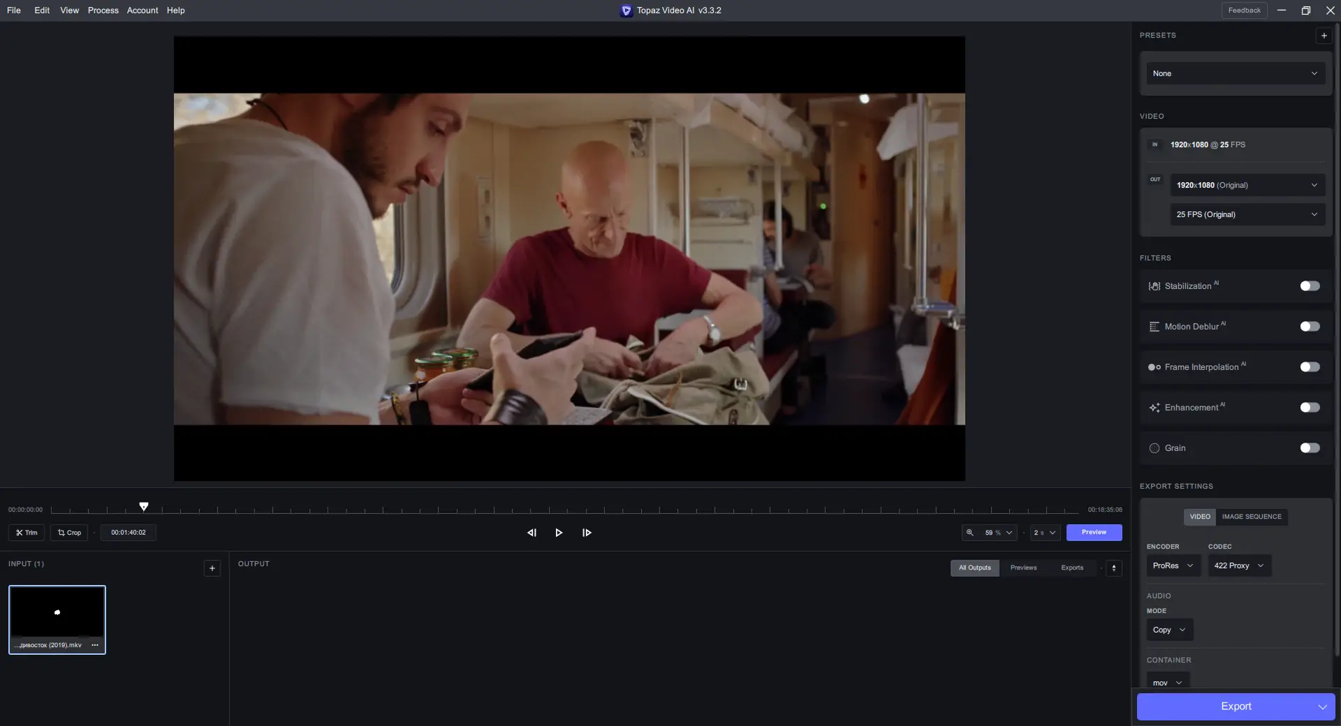This screenshot has width=1341, height=726.
Task: Switch to IMAGE SEQUENCE export tab
Action: [1252, 517]
